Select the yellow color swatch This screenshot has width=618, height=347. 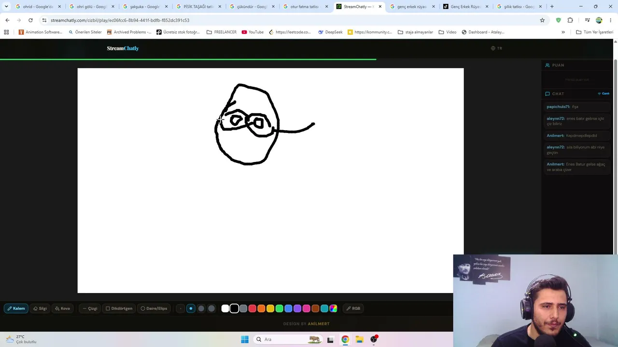coord(270,308)
